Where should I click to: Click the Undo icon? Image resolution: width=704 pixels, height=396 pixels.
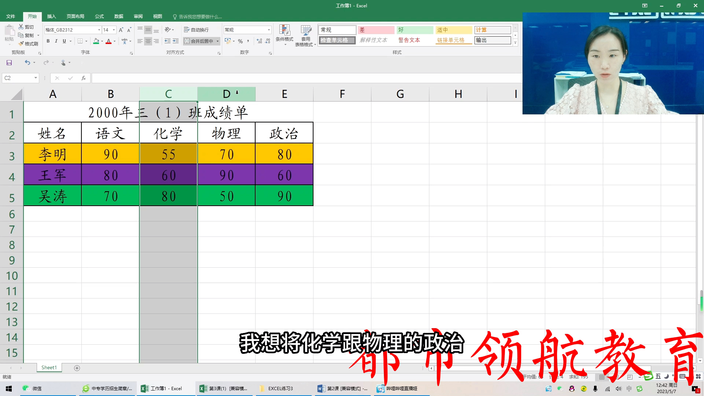coord(28,62)
